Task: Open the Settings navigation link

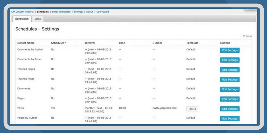Action: (x=78, y=12)
